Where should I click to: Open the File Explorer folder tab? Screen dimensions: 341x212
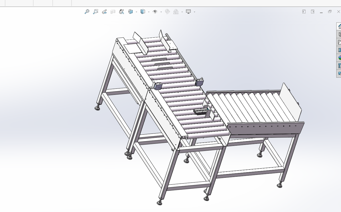click(339, 42)
